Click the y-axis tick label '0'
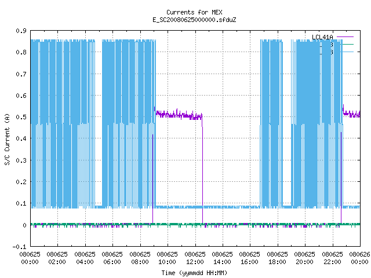The image size is (371, 278). pyautogui.click(x=24, y=225)
